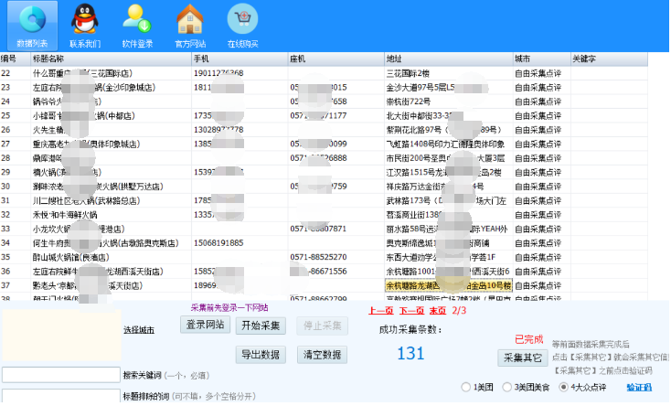This screenshot has height=406, width=671.
Task: Select the 1美团 radio option
Action: tap(467, 387)
